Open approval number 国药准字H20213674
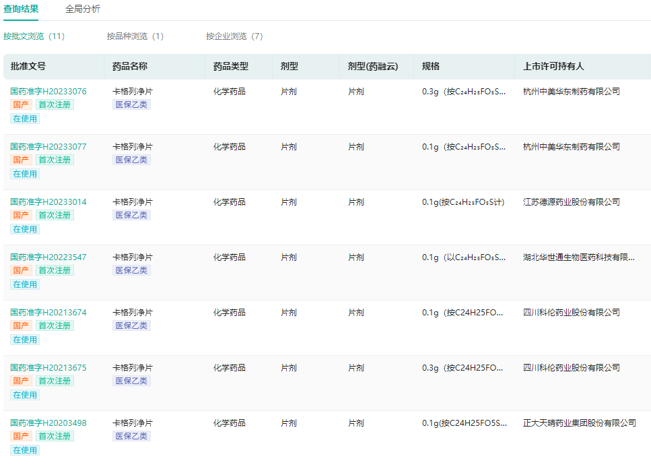The height and width of the screenshot is (465, 651). (48, 313)
